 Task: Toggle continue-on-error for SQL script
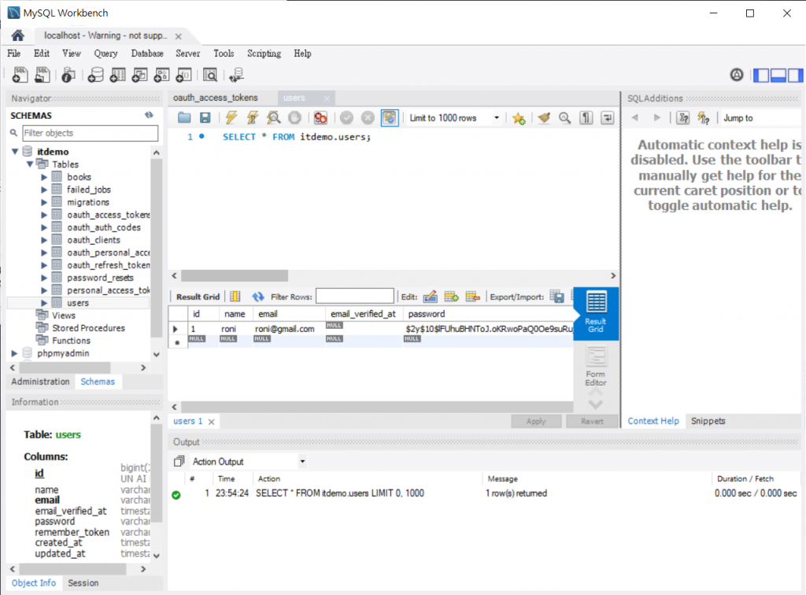pyautogui.click(x=321, y=118)
